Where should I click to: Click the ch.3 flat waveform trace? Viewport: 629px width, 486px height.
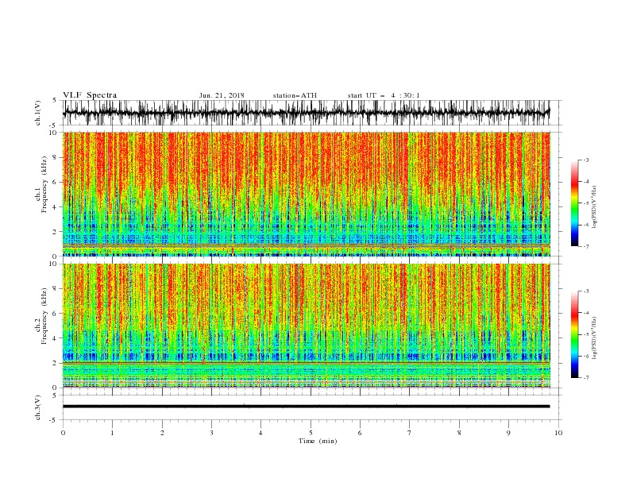307,407
